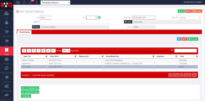
Task: Open the records-per-page 100 dropdown
Action: point(66,51)
